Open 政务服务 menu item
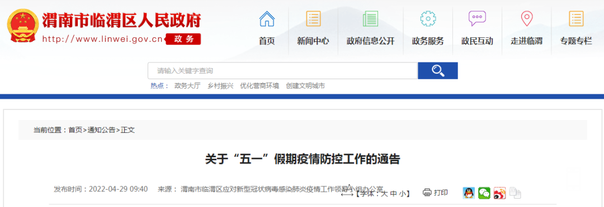 [x=428, y=41]
